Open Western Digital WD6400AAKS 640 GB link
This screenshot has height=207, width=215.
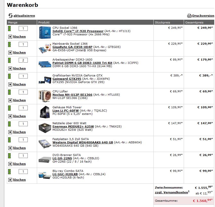coord(83,143)
